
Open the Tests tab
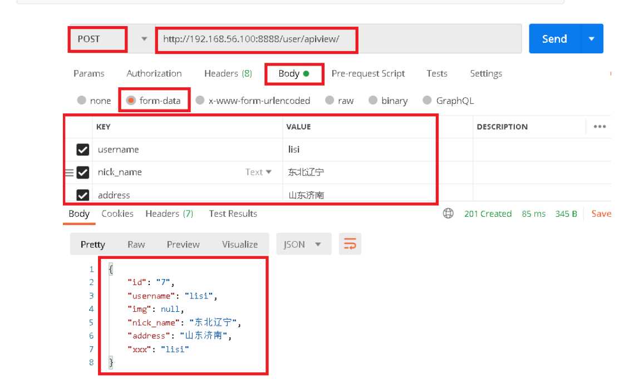tap(437, 74)
